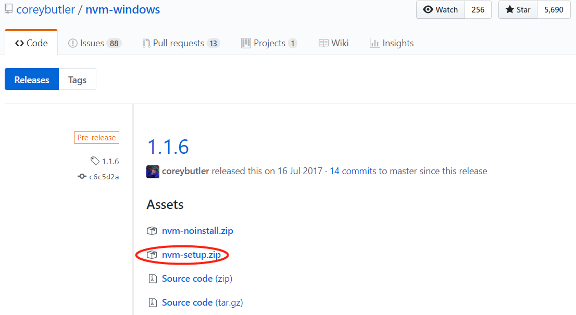Viewport: 576px width, 315px height.
Task: Download nvm-noinstall.zip
Action: (x=197, y=231)
